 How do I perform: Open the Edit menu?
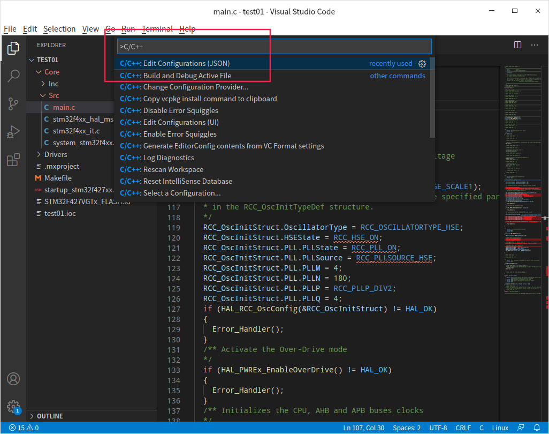click(x=30, y=29)
